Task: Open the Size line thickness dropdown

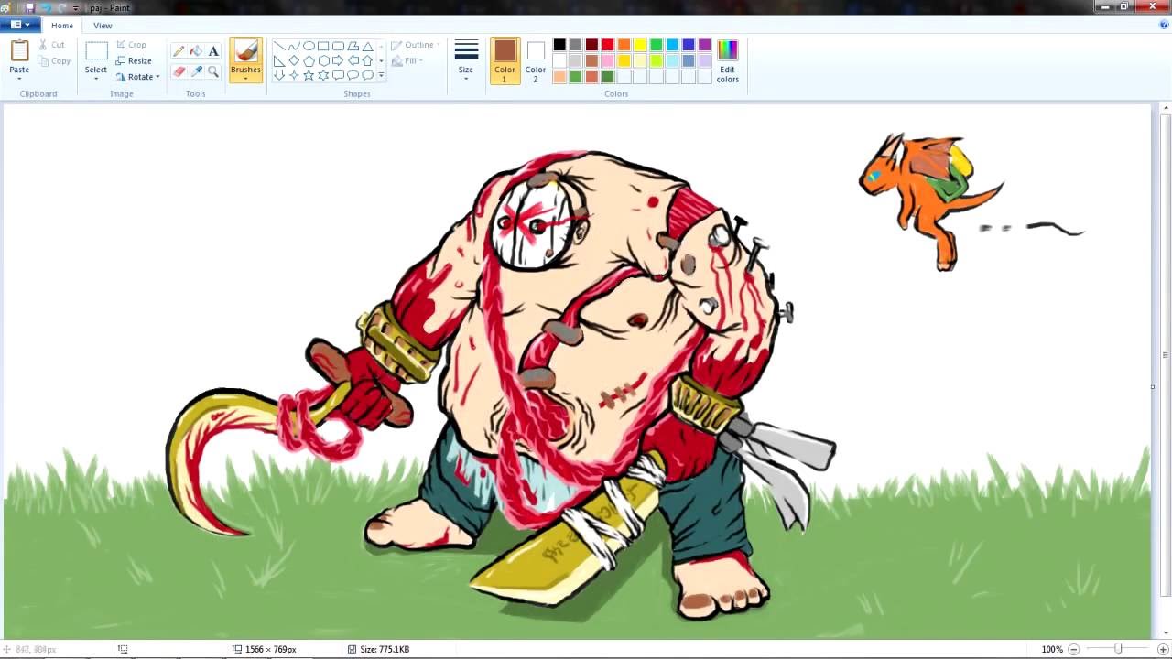Action: tap(466, 61)
